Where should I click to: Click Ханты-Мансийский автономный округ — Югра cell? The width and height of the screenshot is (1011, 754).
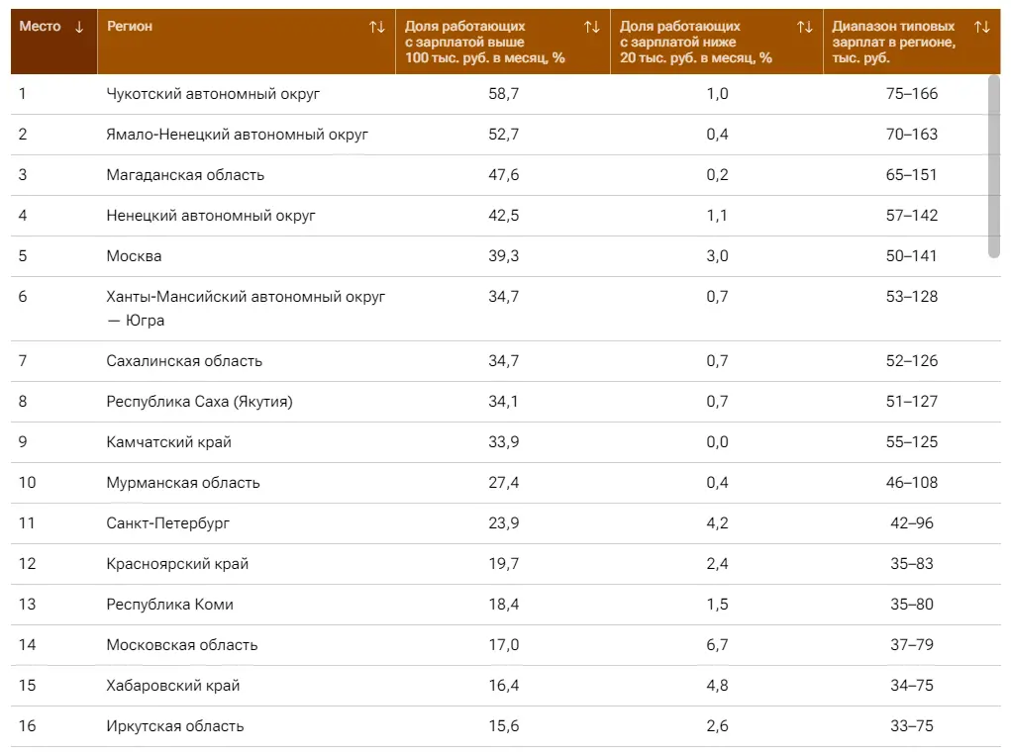click(x=246, y=308)
